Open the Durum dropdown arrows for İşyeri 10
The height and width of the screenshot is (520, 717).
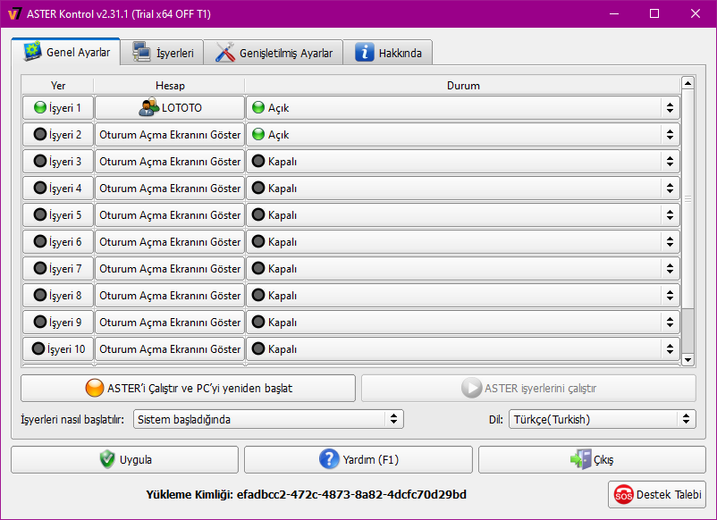tap(670, 348)
